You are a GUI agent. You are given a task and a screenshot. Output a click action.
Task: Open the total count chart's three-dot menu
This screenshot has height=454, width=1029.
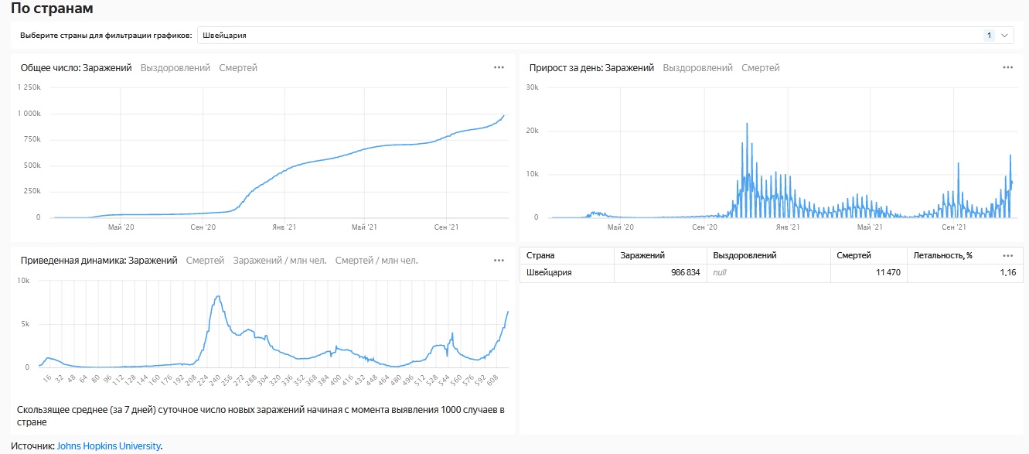tap(499, 67)
